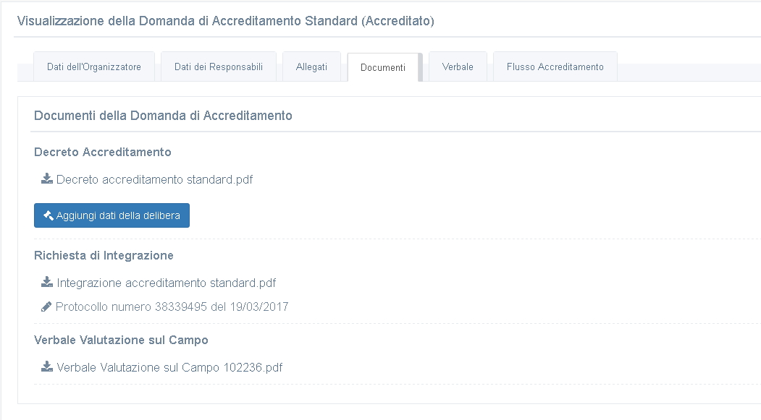Click download icon beside Verbale Valutazione sul Campo 102236.pdf

click(46, 367)
